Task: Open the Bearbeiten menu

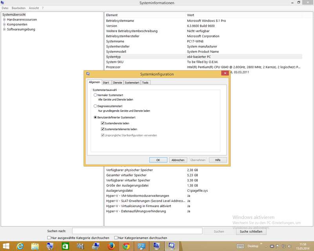Action: click(x=18, y=8)
